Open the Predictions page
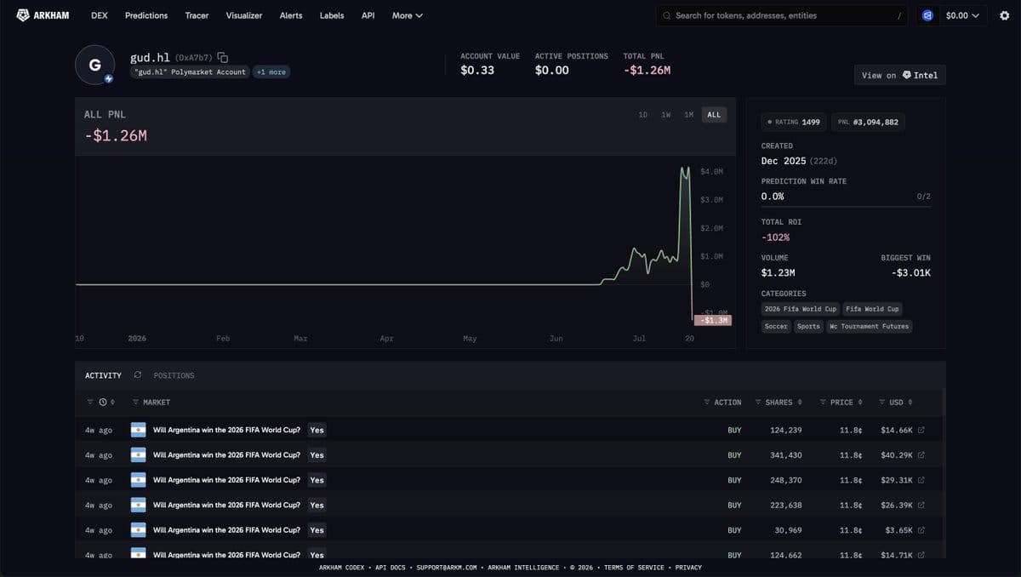This screenshot has width=1021, height=577. pyautogui.click(x=146, y=15)
